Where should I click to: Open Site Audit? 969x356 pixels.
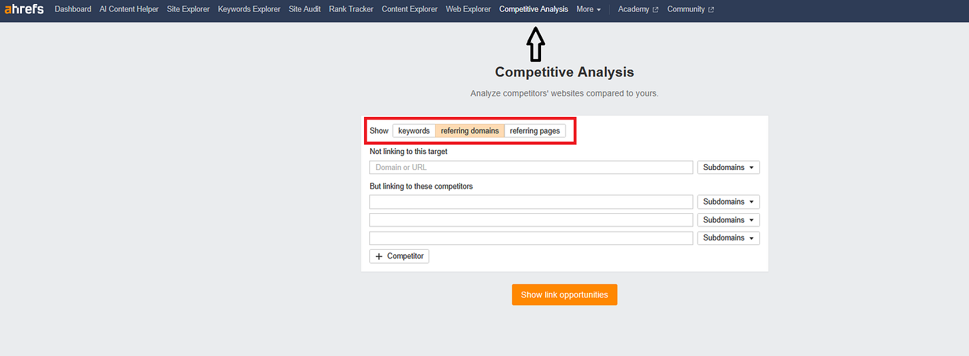click(x=305, y=9)
